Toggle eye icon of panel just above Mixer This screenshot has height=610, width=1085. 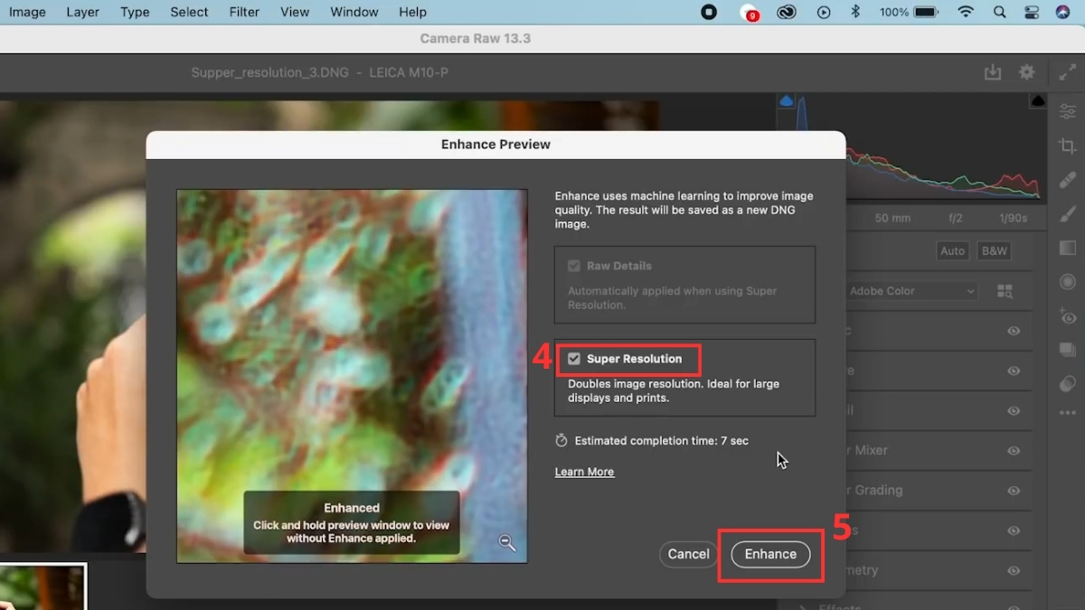point(1014,410)
